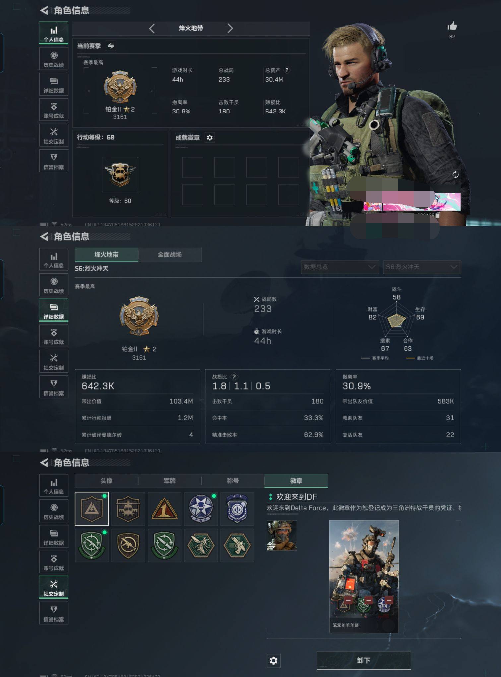
Task: Click the rotate character refresh icon
Action: tap(455, 175)
